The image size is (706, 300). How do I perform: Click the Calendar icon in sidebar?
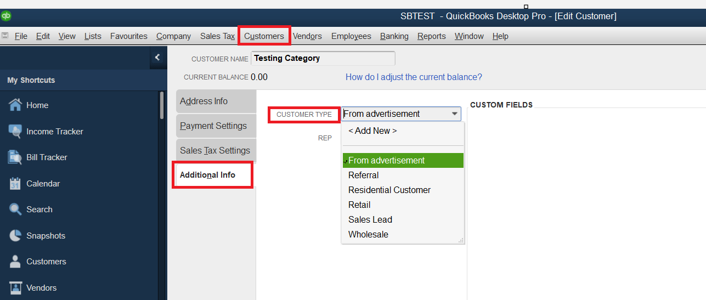(15, 183)
